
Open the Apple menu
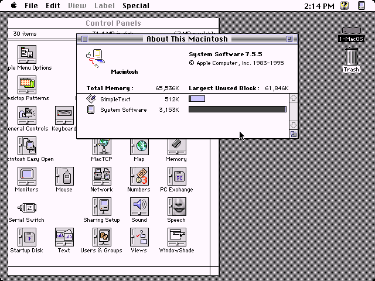(14, 5)
